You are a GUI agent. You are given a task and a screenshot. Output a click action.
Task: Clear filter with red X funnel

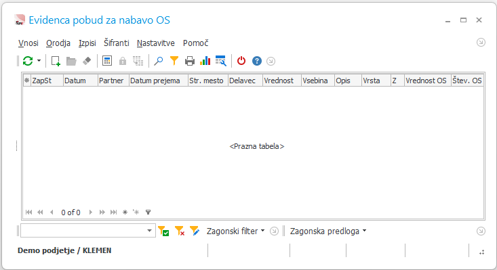tap(180, 231)
